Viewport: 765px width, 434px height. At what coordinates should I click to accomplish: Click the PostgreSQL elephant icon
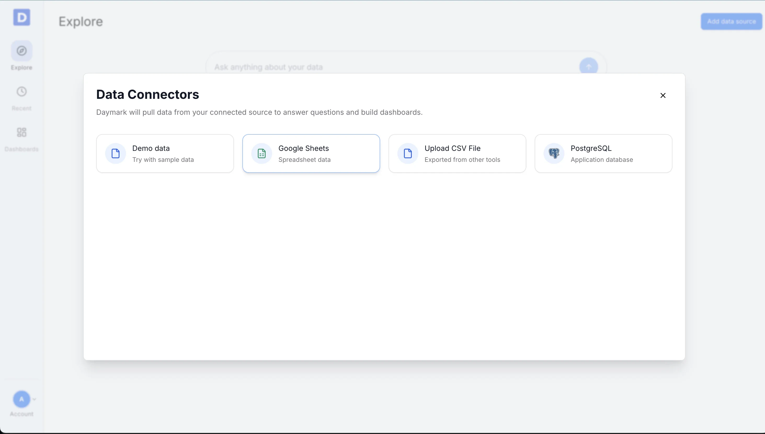pos(553,153)
